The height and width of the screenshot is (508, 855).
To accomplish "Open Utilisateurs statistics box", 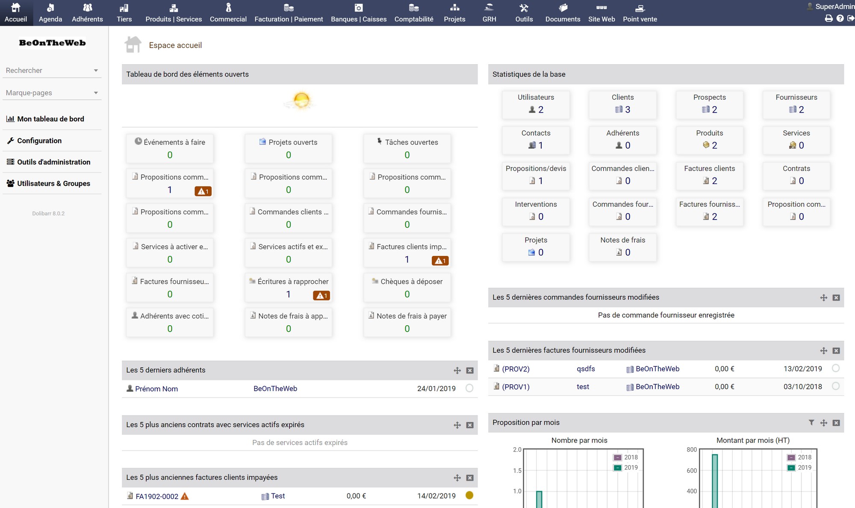I will pyautogui.click(x=536, y=104).
